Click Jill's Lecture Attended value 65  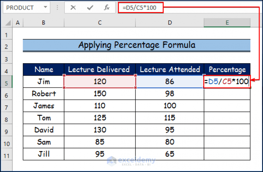coord(170,154)
